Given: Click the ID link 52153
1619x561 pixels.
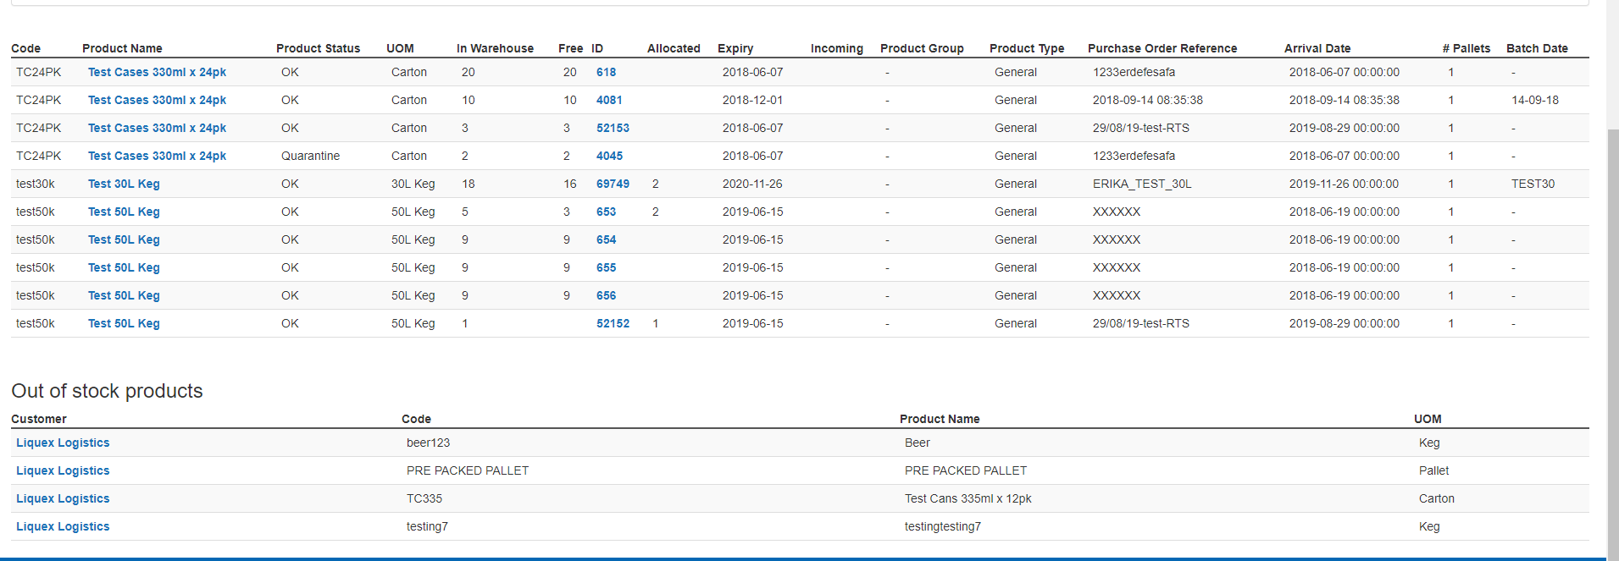Looking at the screenshot, I should (x=613, y=128).
